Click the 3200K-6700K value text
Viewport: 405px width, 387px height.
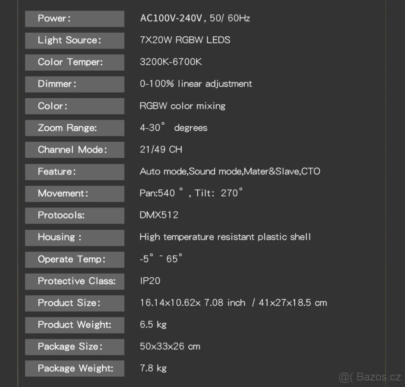171,62
